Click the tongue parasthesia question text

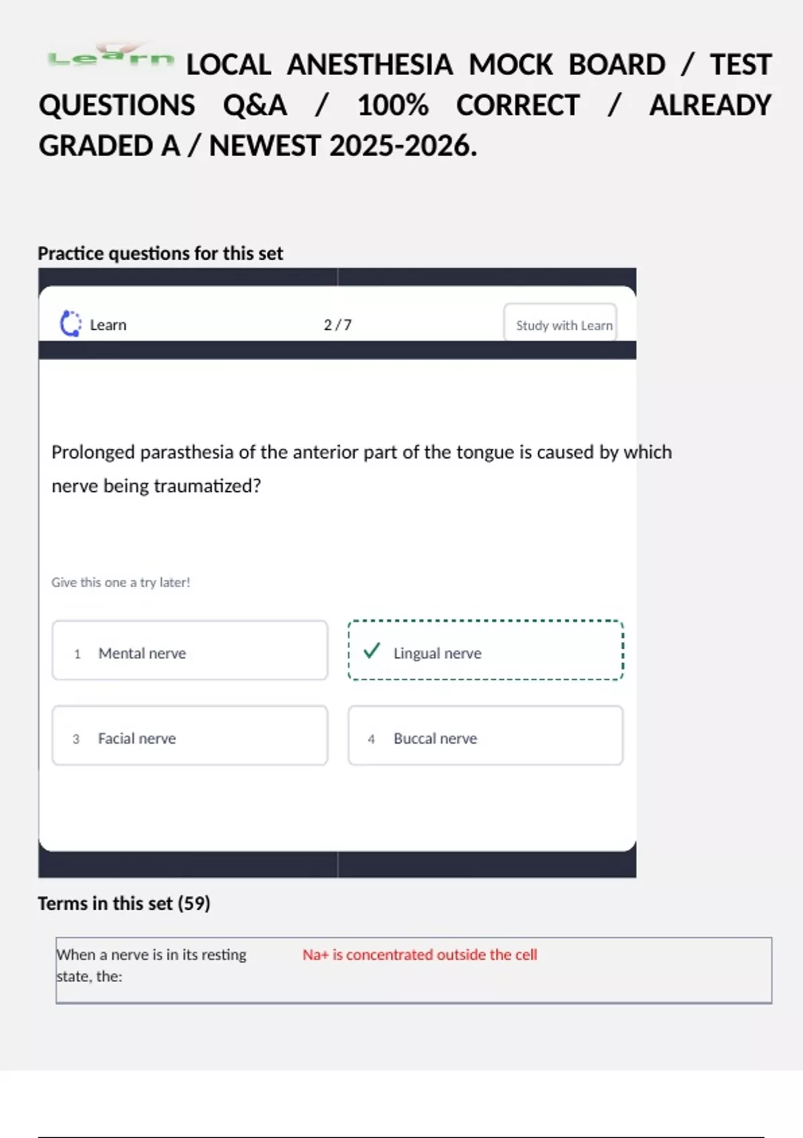tap(361, 469)
